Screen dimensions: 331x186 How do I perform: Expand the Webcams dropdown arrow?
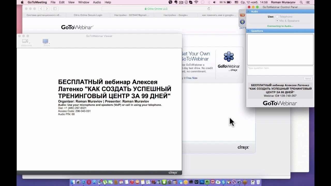(29, 43)
